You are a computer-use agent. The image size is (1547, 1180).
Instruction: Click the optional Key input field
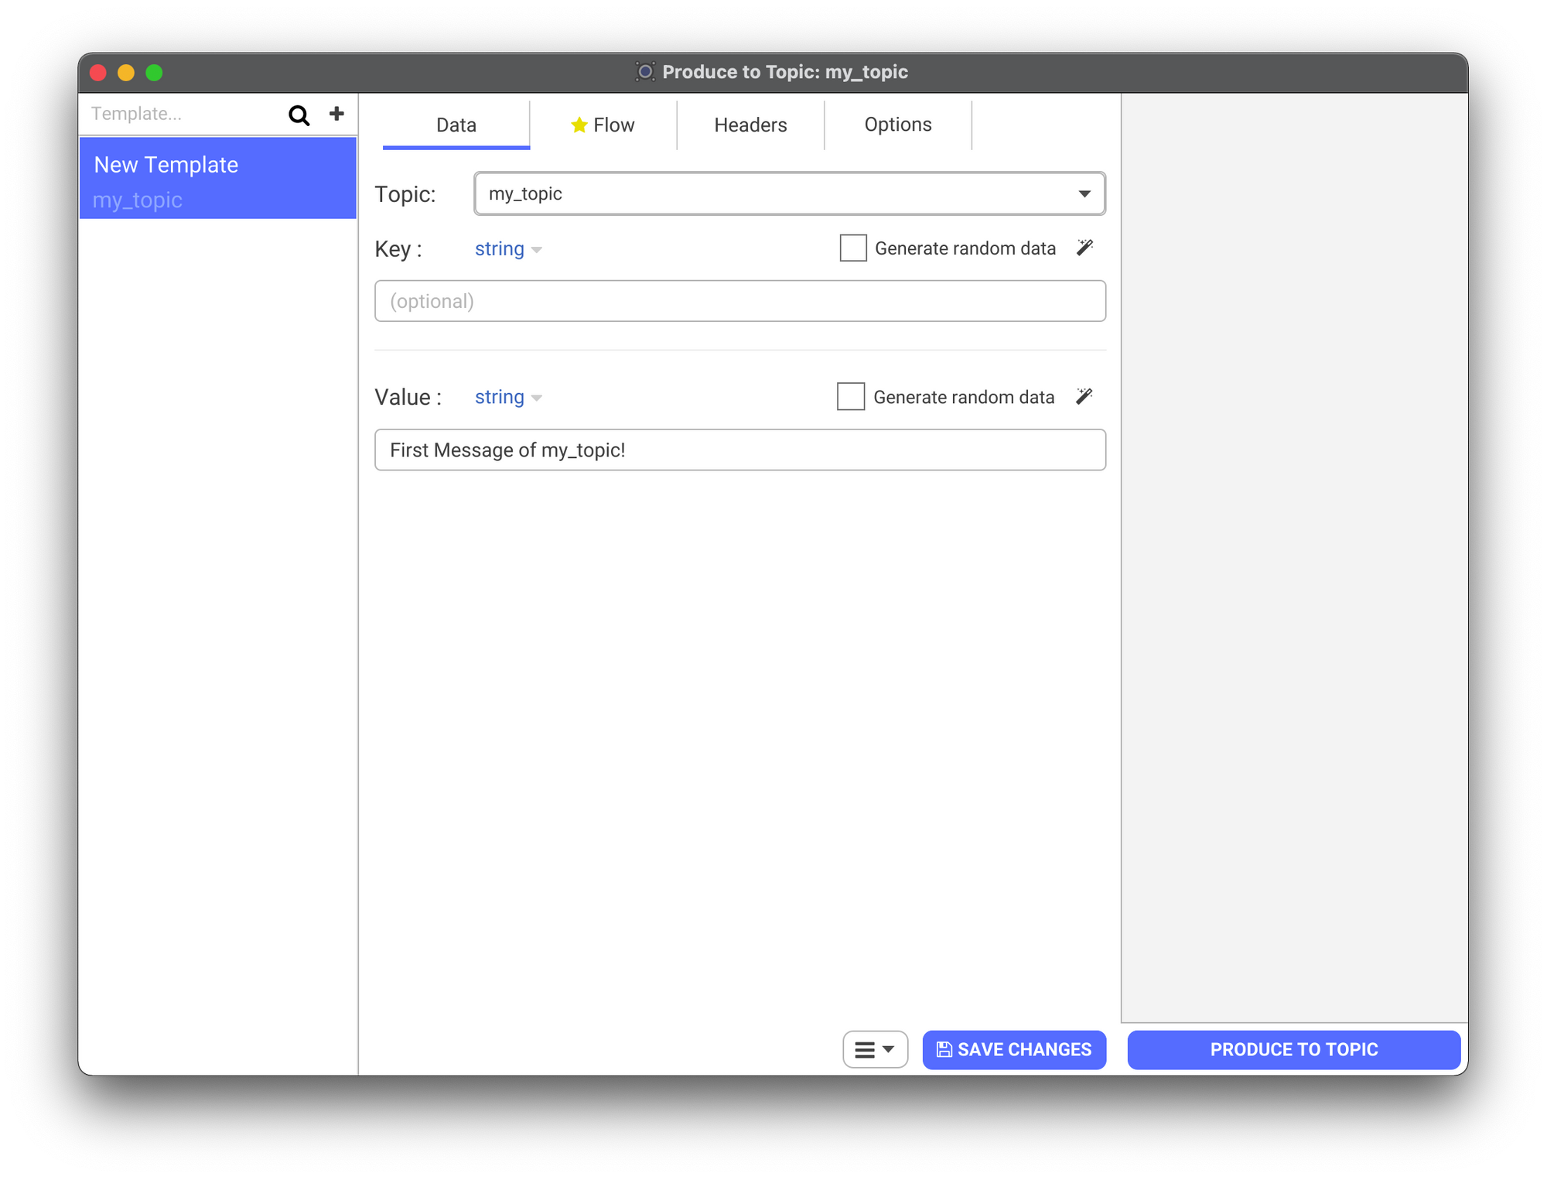point(739,301)
